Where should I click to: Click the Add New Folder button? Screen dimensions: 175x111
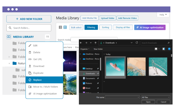point(29,19)
